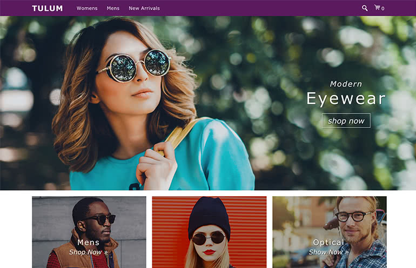The image size is (416, 268).
Task: Click the hero model's teal sweater
Action: 216,162
